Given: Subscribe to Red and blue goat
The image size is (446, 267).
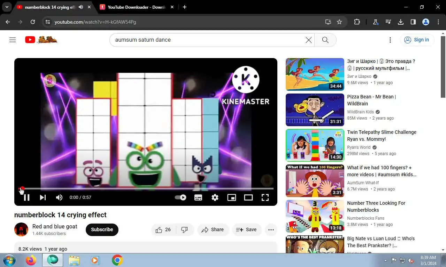Looking at the screenshot, I should 102,230.
